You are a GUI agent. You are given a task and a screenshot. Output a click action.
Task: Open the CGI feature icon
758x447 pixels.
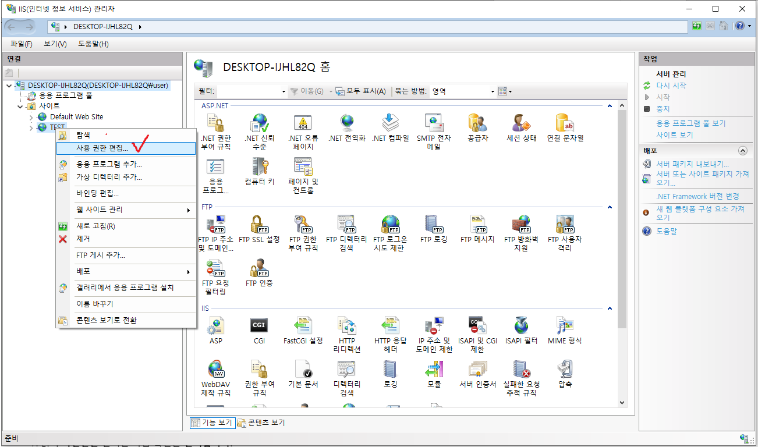[x=259, y=330]
